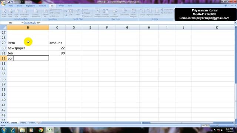Click the Name Box showing B32
This screenshot has height=133, width=237.
pos(10,23)
